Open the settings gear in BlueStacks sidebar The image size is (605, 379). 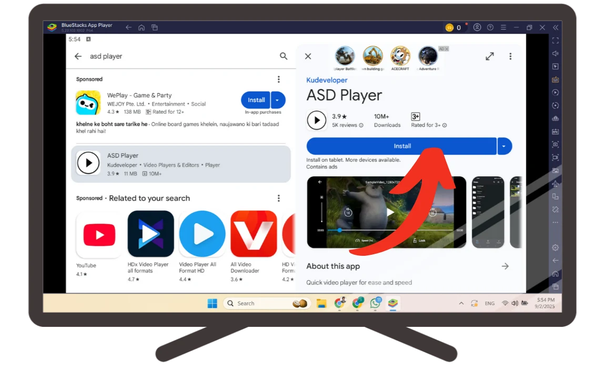[x=555, y=247]
